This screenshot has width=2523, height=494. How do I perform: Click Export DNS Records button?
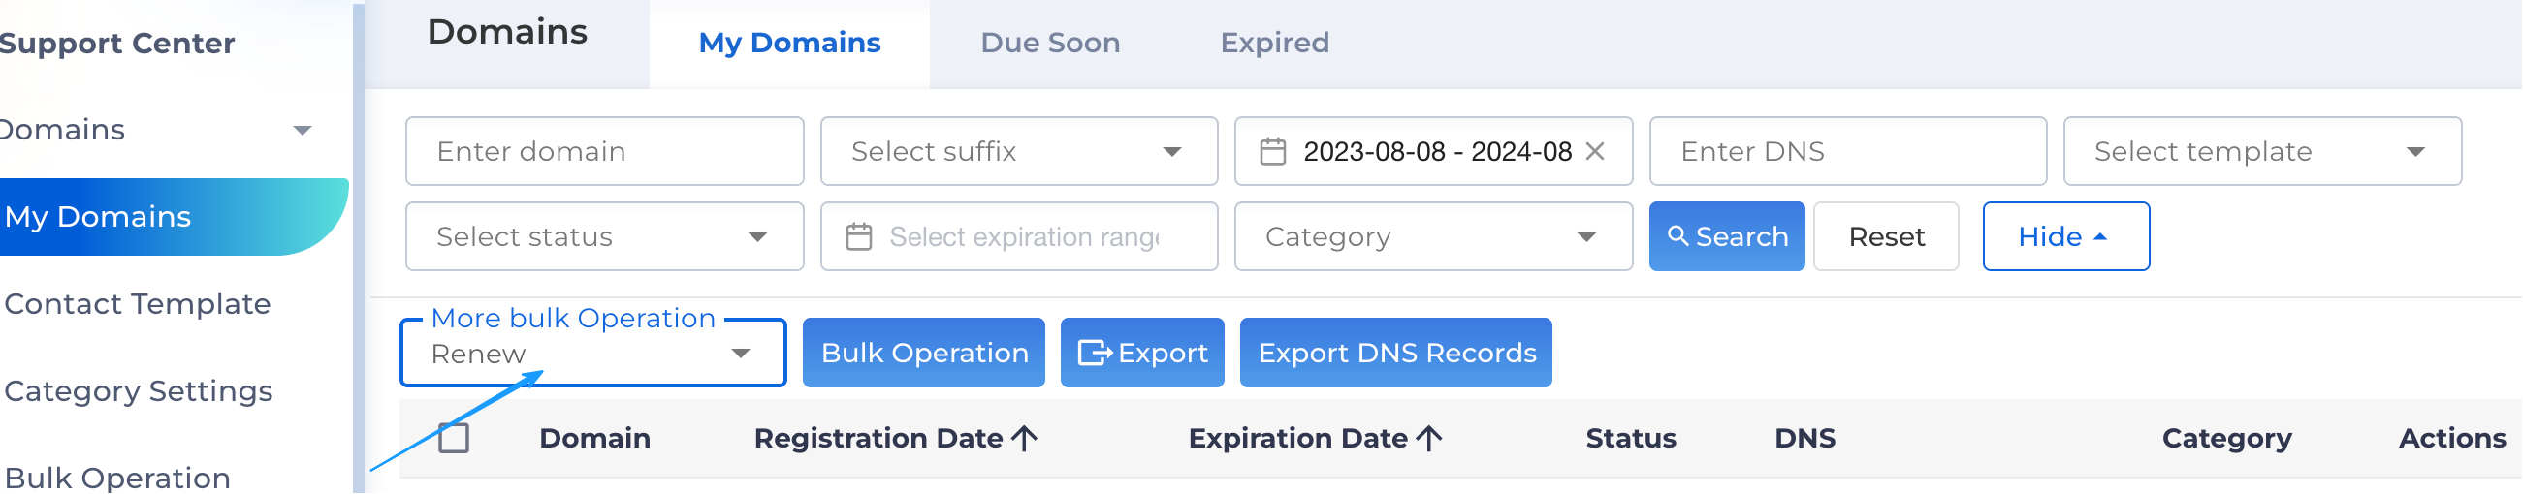1395,354
